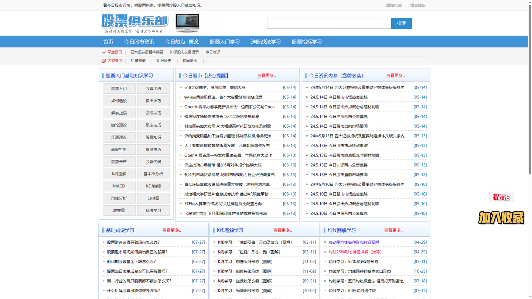Click the K线图解 button
The width and height of the screenshot is (532, 299).
coord(119,174)
